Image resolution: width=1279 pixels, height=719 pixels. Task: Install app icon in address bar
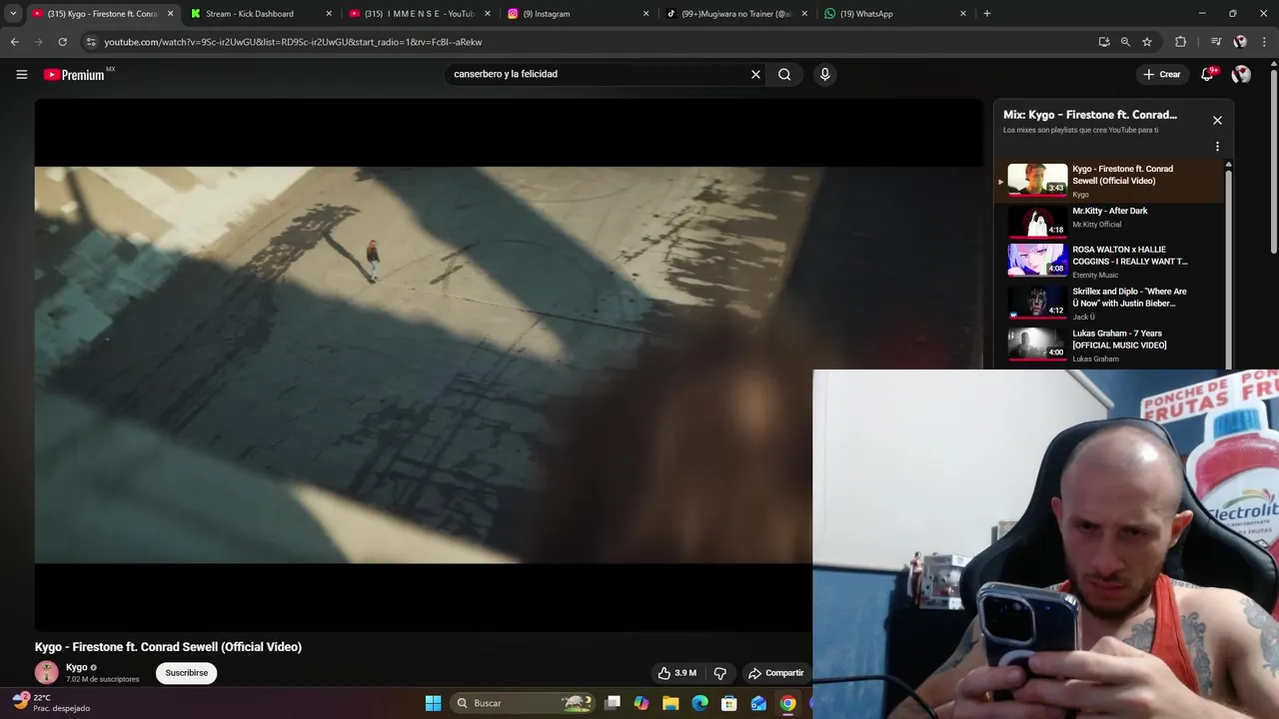coord(1104,42)
